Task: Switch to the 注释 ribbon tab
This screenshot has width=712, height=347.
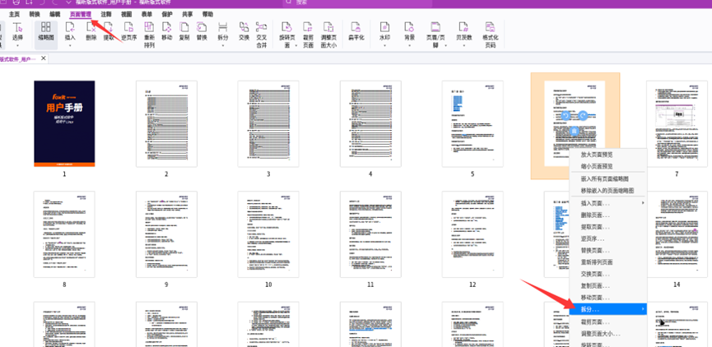Action: (x=106, y=14)
